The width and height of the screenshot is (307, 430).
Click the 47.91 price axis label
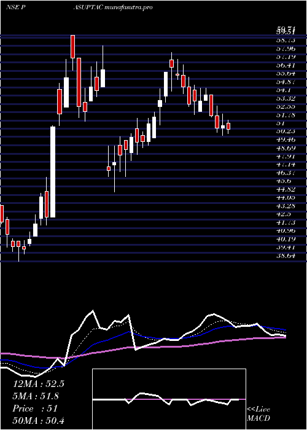[286, 156]
